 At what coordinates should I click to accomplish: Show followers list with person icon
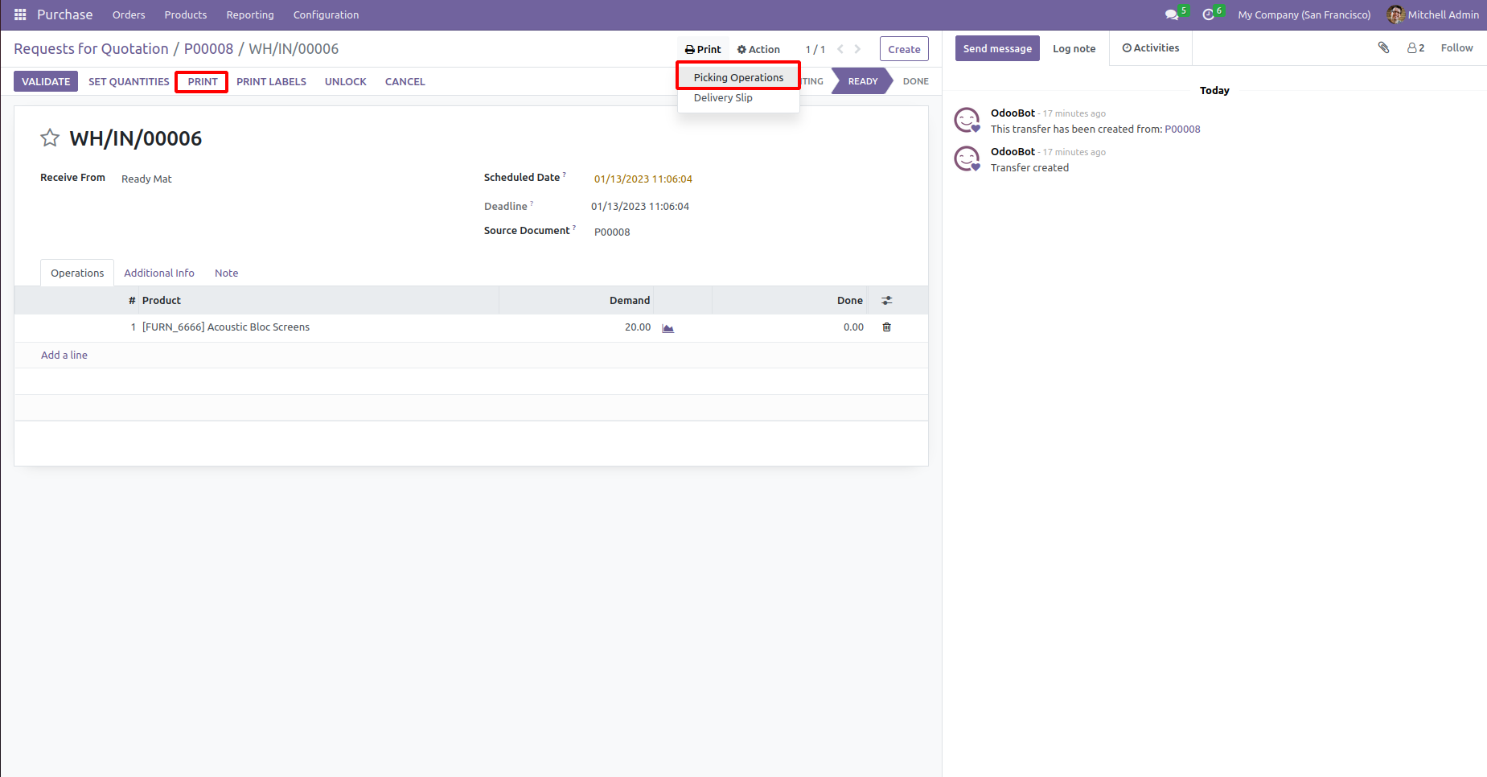1415,47
